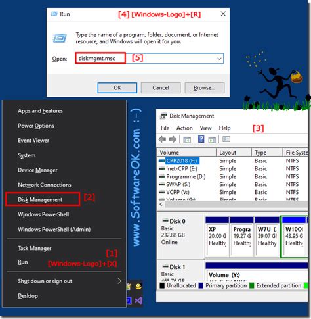Viewport: 311px width, 319px height.
Task: Select Power Options from context menu
Action: pyautogui.click(x=36, y=126)
